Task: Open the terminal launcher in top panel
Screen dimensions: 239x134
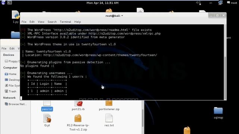Action: point(9,3)
